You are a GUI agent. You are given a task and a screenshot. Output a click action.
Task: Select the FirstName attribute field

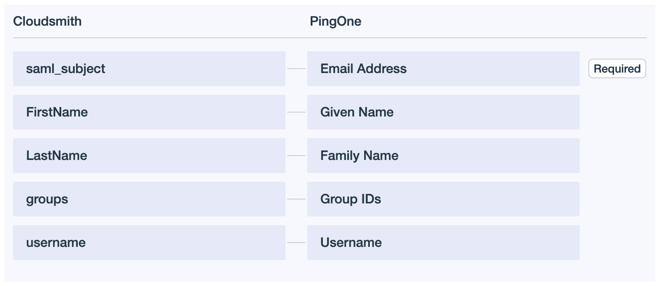tap(149, 112)
